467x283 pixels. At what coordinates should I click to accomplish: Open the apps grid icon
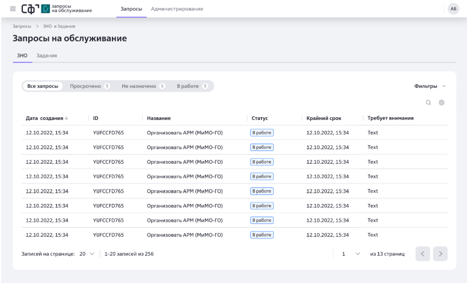point(13,9)
